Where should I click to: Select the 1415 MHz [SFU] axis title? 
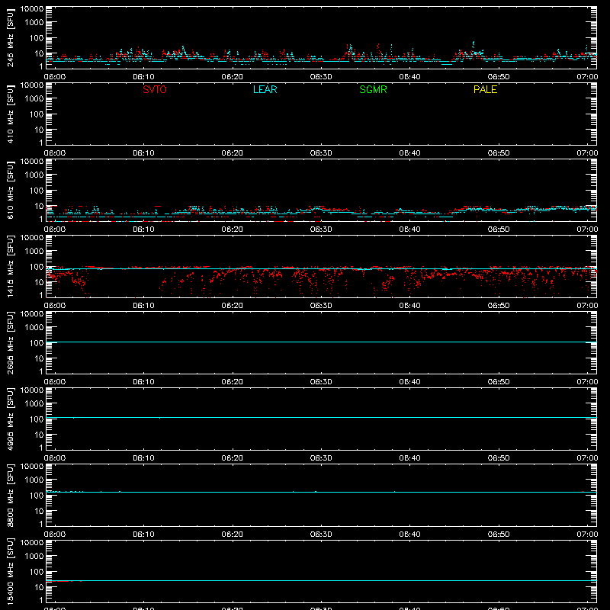(x=11, y=266)
